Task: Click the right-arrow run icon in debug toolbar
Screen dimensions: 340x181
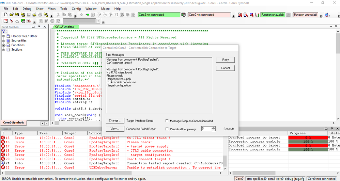Action: pos(82,15)
